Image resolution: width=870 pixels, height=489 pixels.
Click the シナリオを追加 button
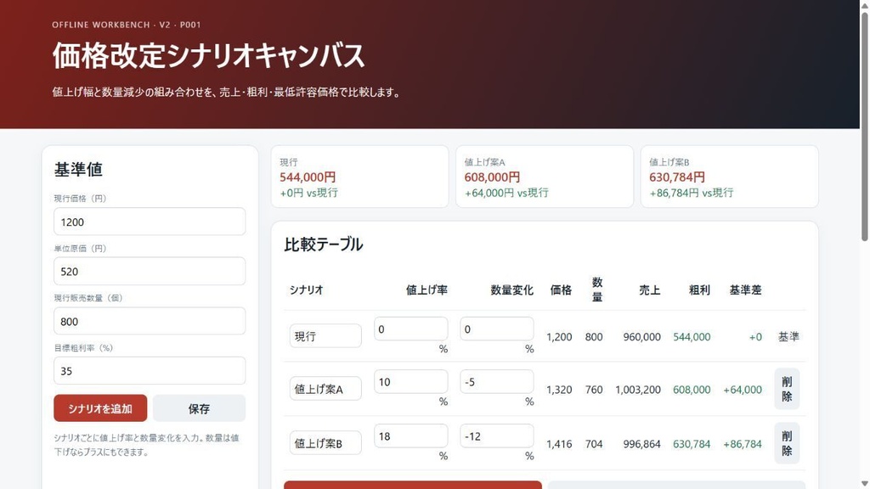(x=100, y=408)
